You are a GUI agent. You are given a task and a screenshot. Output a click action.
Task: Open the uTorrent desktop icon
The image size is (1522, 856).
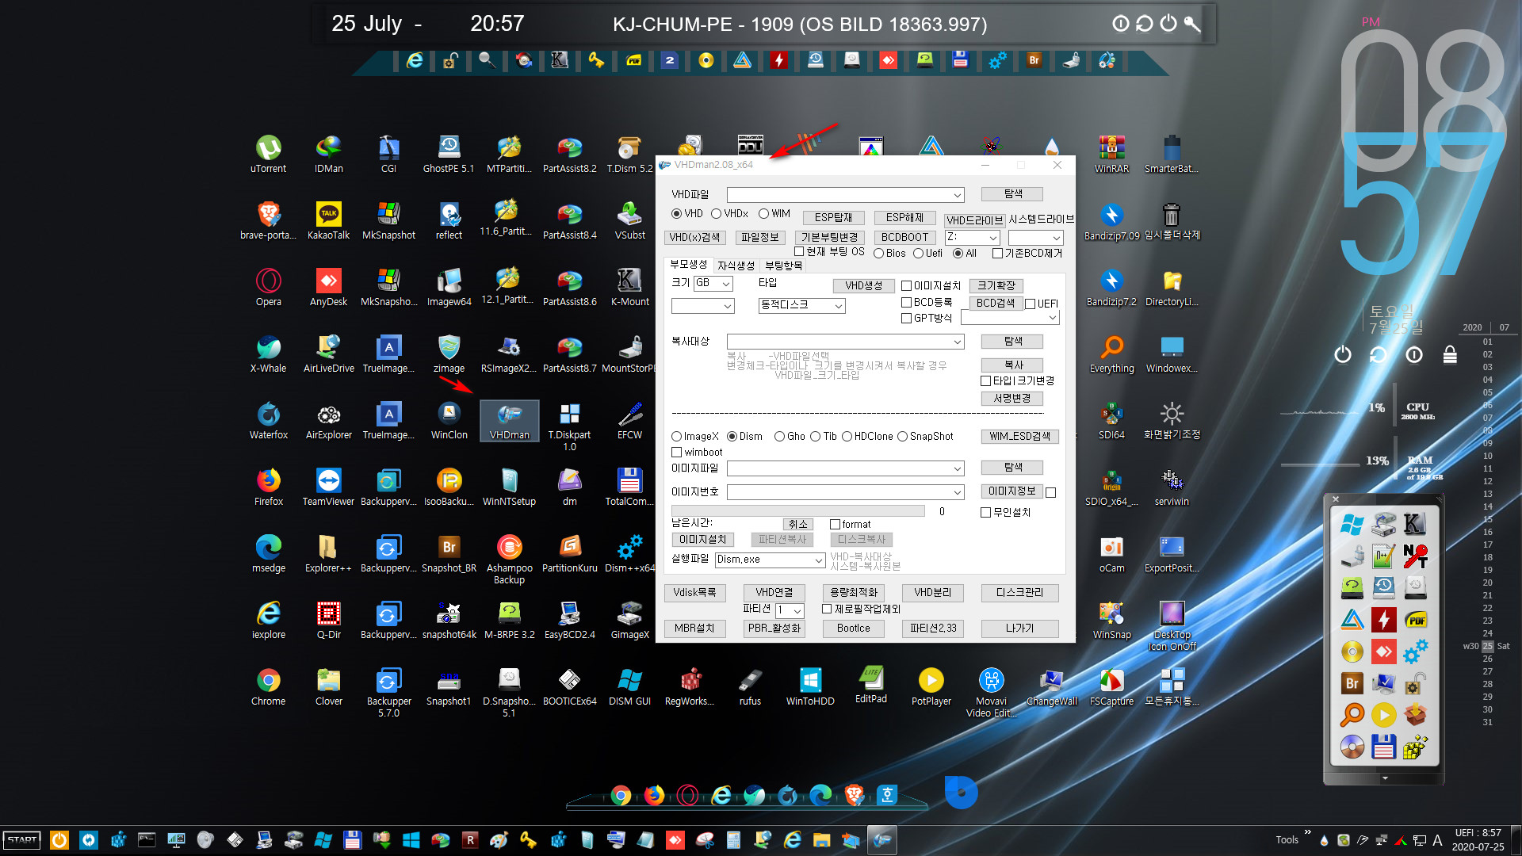268,154
